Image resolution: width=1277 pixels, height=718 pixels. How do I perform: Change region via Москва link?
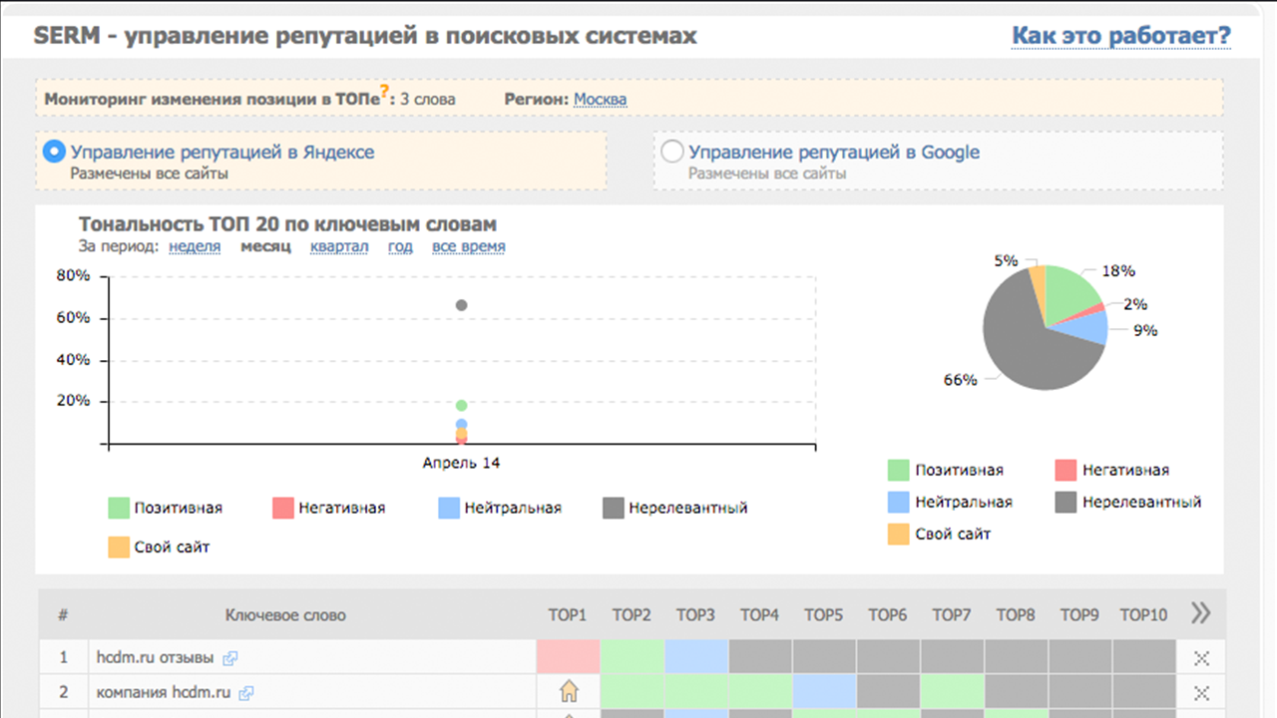pos(601,100)
